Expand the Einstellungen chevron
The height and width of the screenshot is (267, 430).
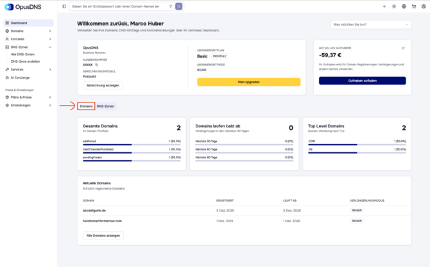pos(50,105)
